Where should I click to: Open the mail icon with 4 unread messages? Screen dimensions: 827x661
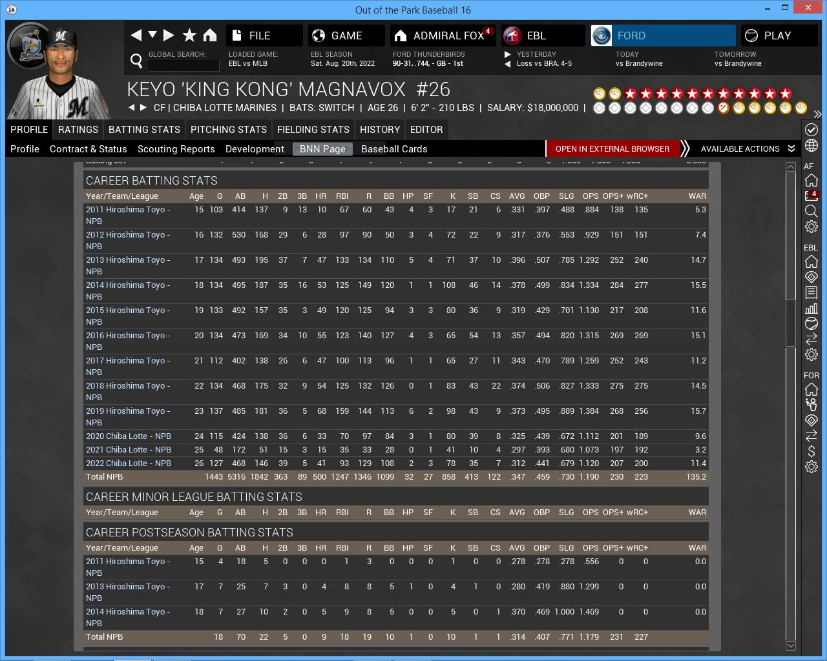[x=811, y=196]
